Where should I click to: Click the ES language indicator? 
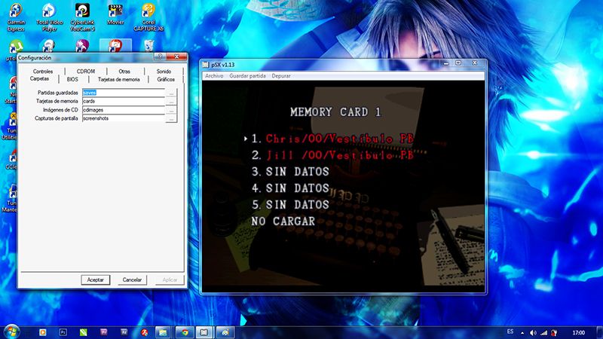[x=510, y=331]
